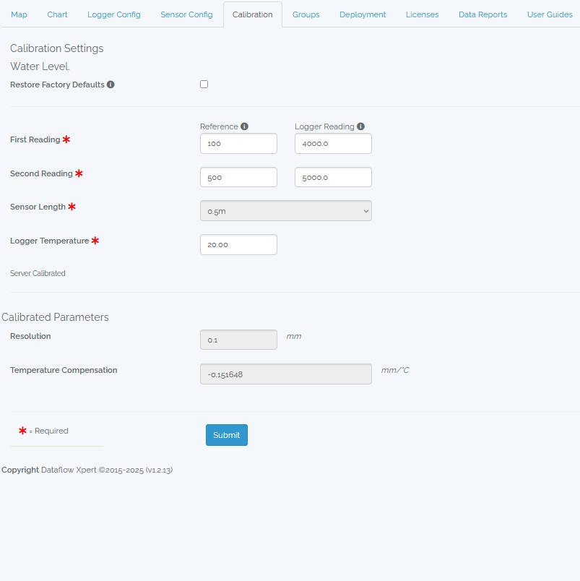The image size is (580, 581).
Task: Open the Sensor Length dropdown
Action: click(x=285, y=211)
